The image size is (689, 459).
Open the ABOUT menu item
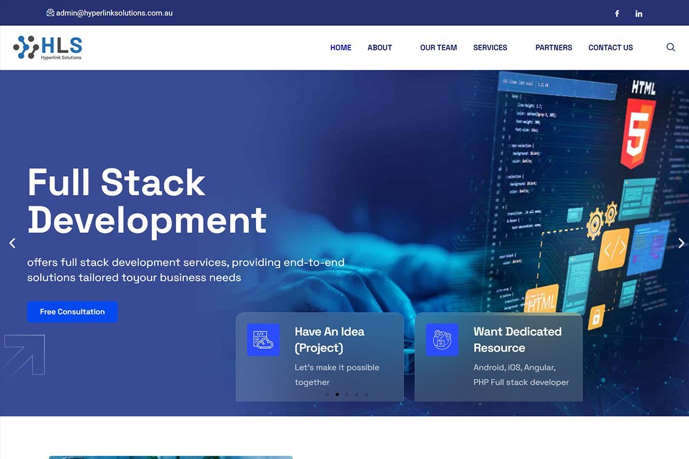click(x=380, y=48)
